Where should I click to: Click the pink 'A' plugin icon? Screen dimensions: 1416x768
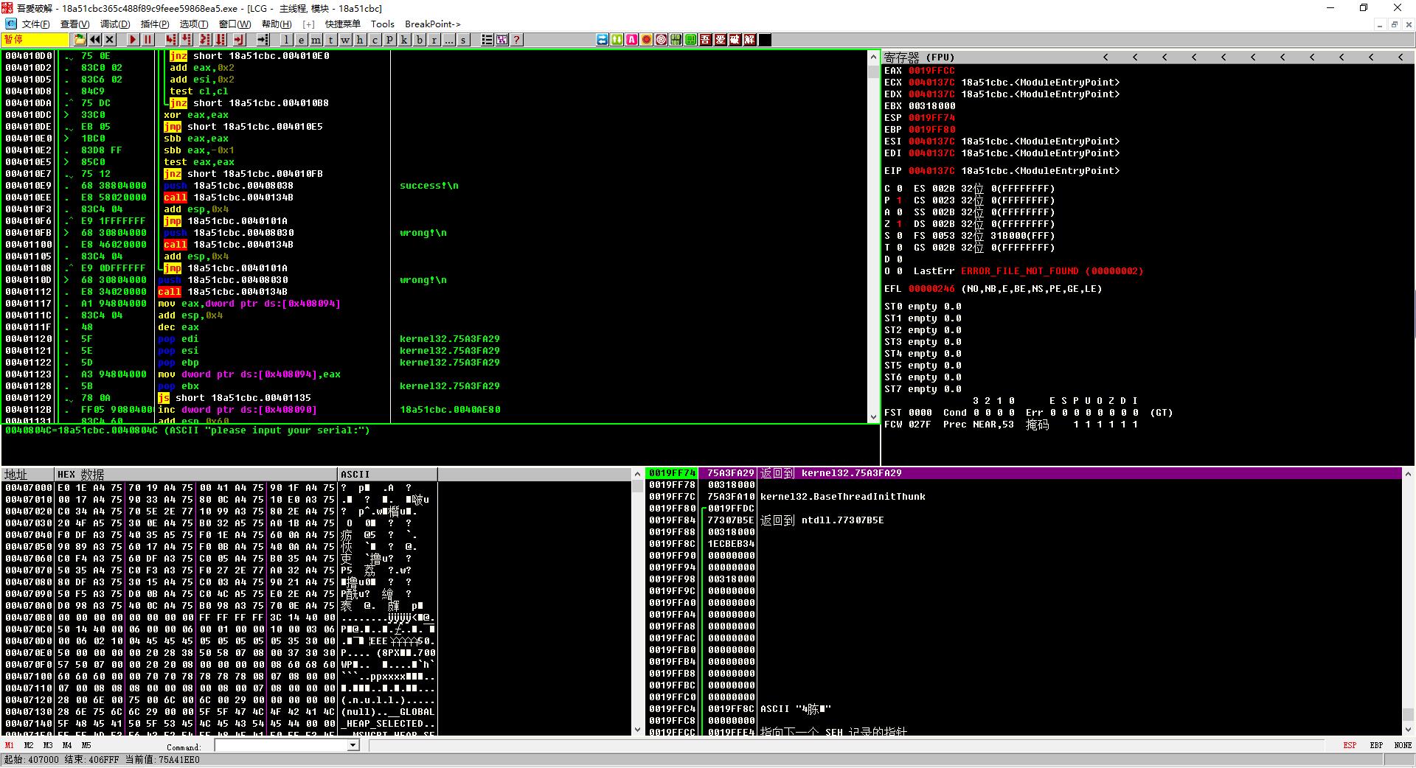(631, 40)
